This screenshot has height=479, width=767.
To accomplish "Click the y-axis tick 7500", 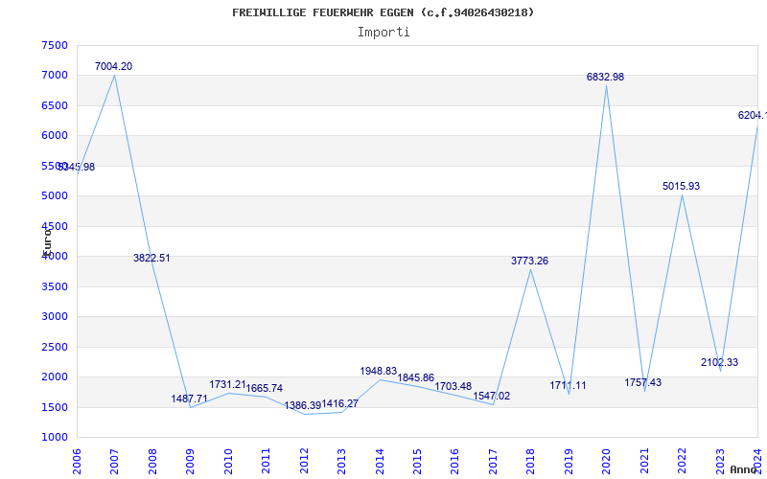I will [55, 45].
